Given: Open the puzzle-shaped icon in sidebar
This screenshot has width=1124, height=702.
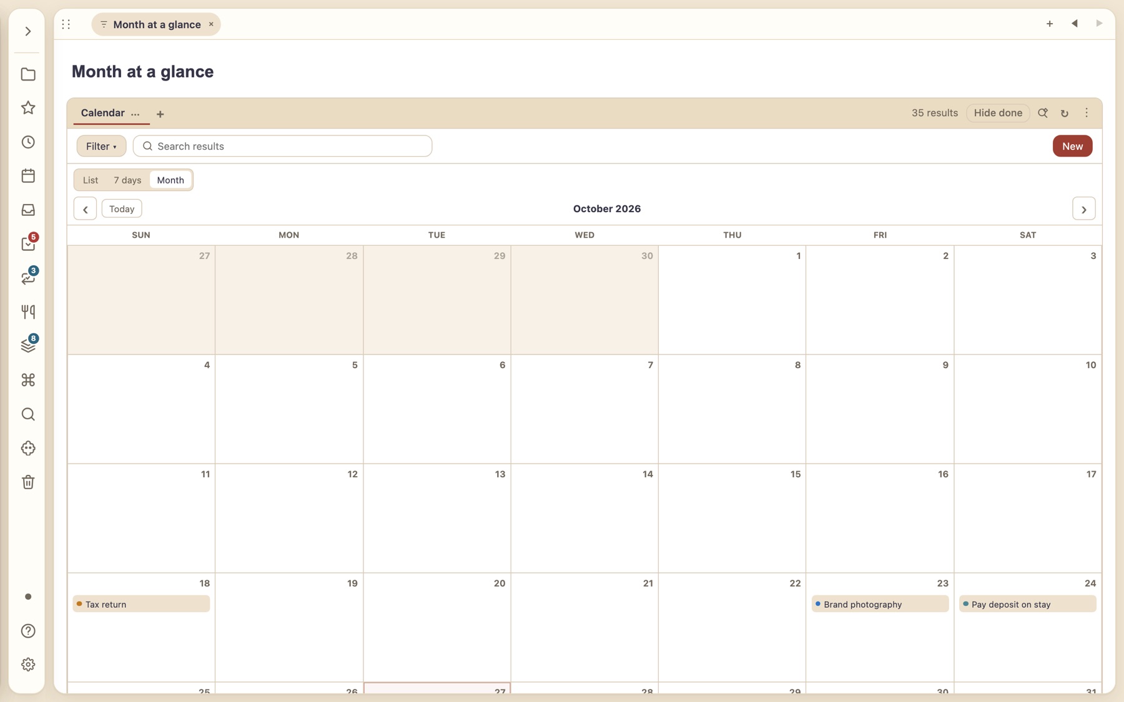Looking at the screenshot, I should click(28, 448).
